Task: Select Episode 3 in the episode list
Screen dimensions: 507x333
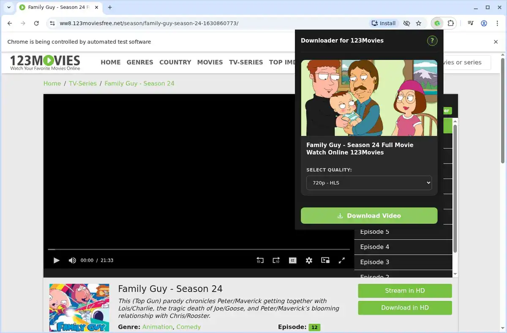Action: click(403, 262)
